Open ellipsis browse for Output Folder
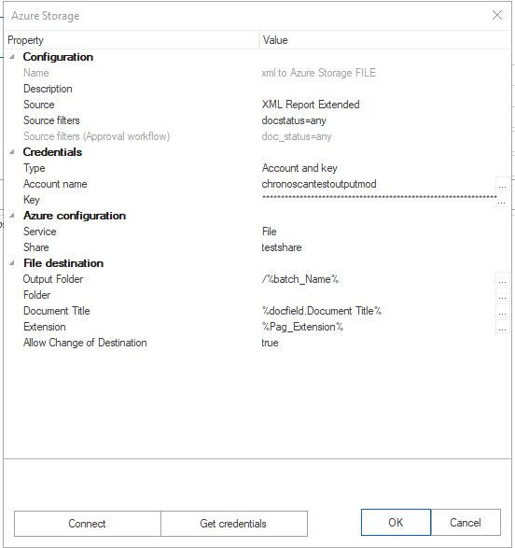515x548 pixels. pos(503,279)
